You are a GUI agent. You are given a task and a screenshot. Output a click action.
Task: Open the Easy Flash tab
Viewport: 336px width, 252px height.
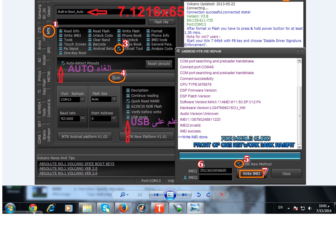(x=44, y=87)
